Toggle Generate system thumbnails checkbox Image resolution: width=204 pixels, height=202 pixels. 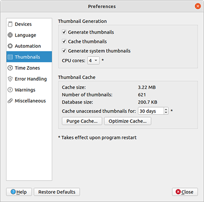coord(64,50)
